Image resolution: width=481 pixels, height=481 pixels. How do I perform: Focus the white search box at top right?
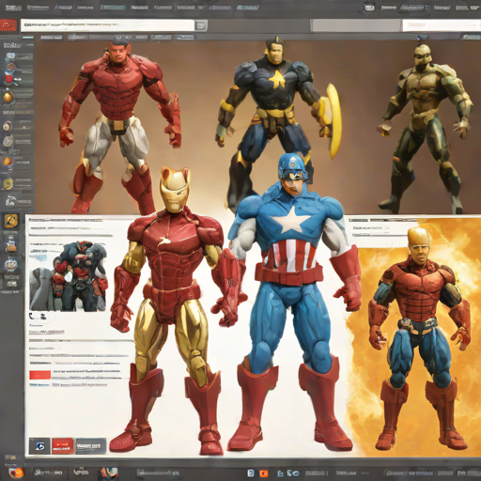click(x=442, y=25)
